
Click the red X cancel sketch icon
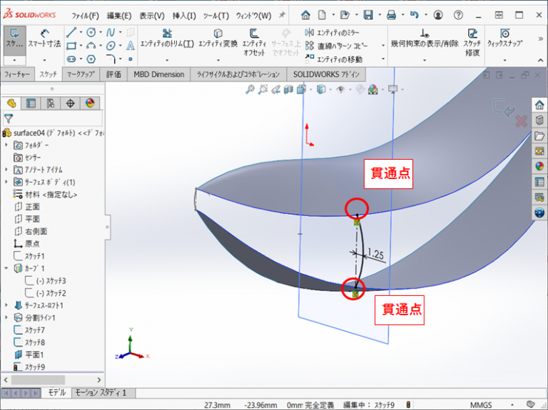click(x=521, y=121)
